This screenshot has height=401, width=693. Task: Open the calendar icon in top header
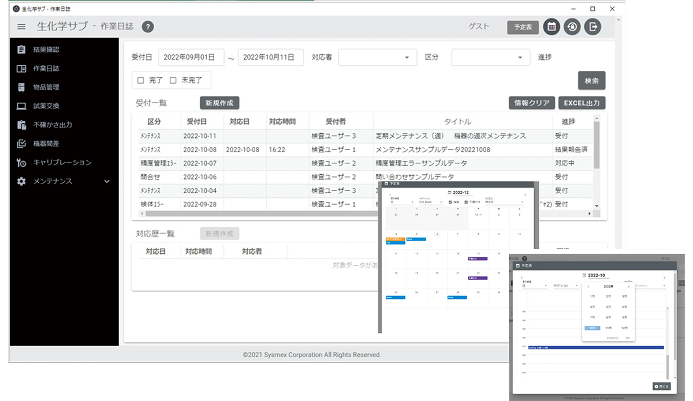point(552,27)
